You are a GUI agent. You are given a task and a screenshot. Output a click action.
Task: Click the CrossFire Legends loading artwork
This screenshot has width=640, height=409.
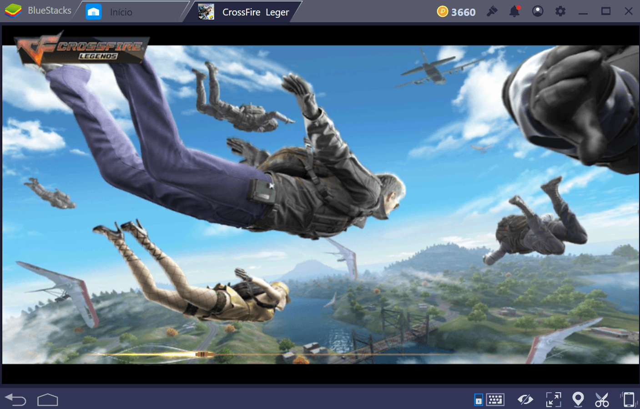[x=320, y=204]
